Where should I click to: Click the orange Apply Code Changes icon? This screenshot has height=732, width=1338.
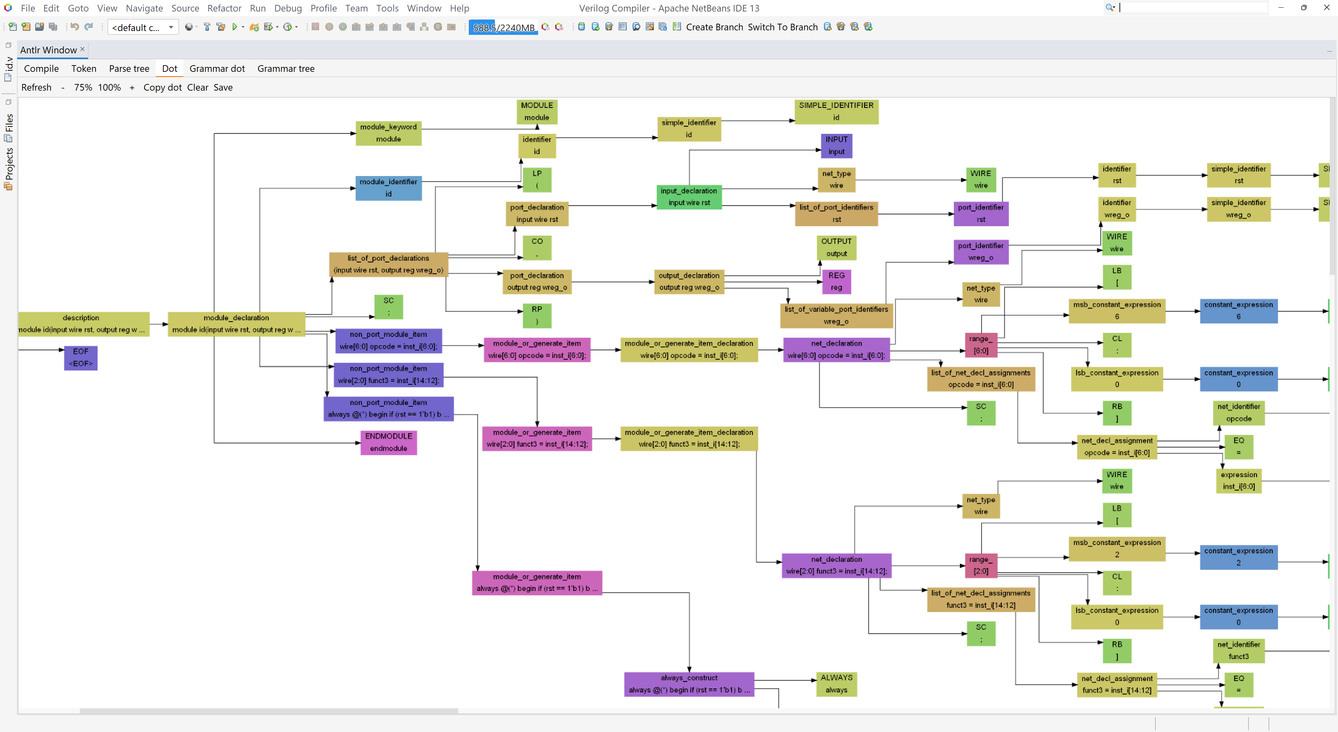pyautogui.click(x=254, y=27)
